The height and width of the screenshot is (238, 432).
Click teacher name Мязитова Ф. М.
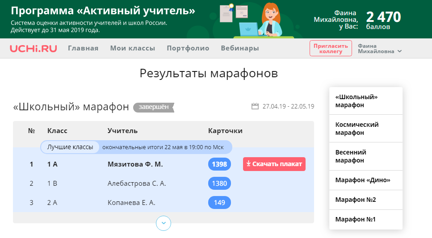[x=135, y=164]
